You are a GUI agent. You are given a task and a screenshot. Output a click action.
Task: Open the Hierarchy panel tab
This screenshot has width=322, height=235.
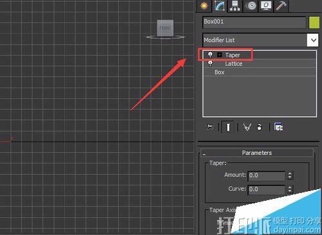pos(235,6)
